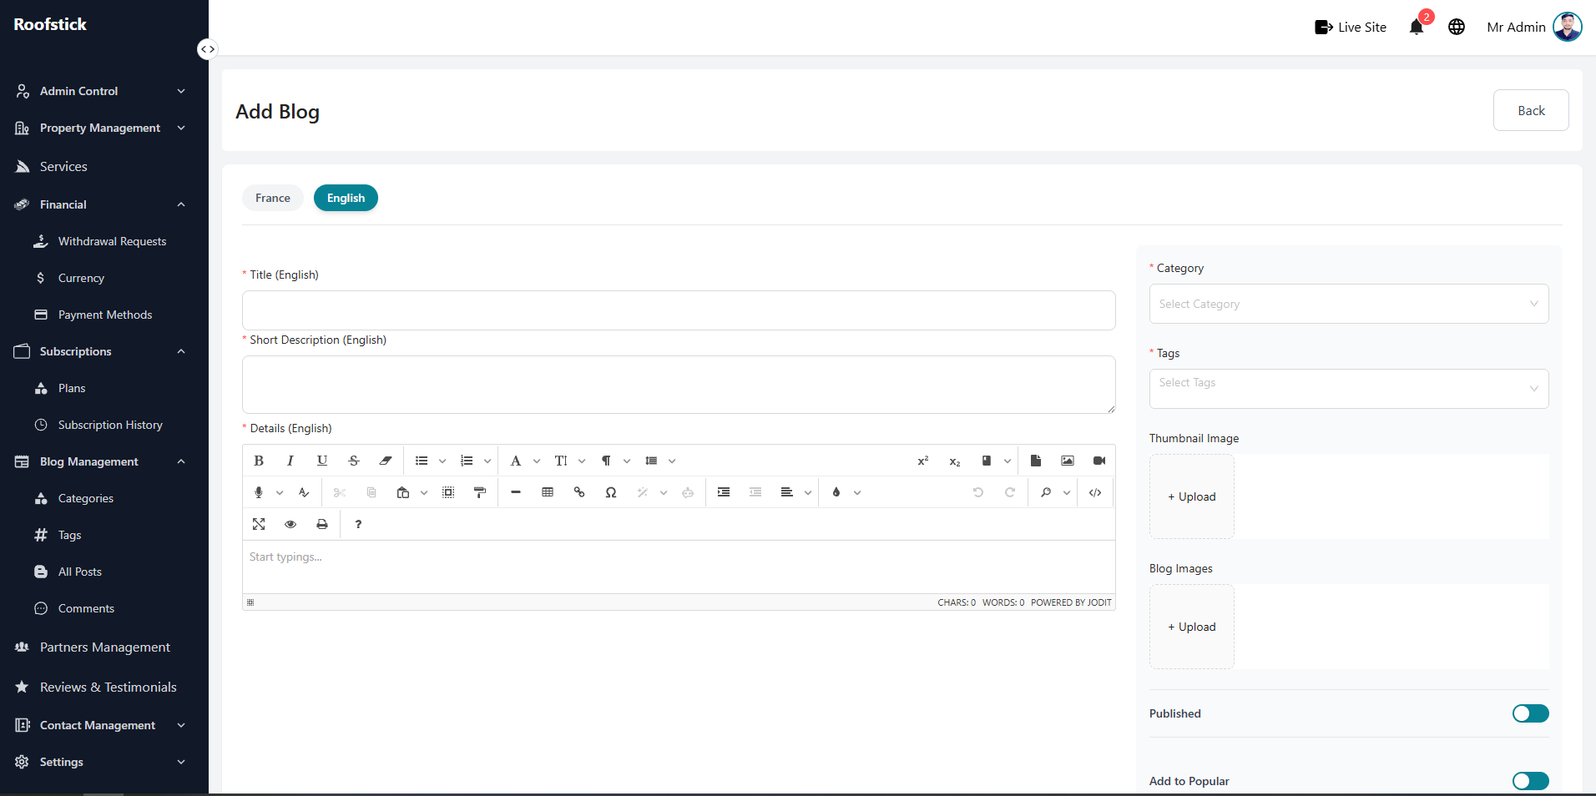Click the Back button

(x=1531, y=110)
